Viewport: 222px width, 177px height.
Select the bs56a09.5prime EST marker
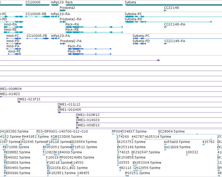(165, 145)
